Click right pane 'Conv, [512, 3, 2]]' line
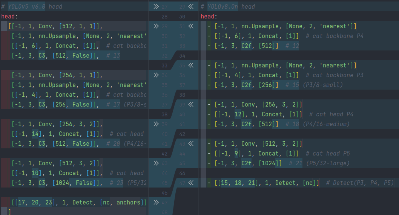Image resolution: width=399 pixels, height=215 pixels. pos(255,143)
